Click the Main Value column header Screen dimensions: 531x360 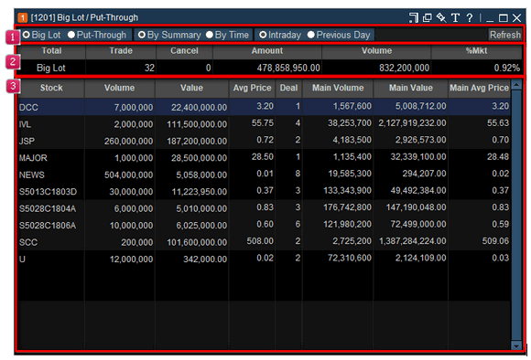[x=410, y=88]
